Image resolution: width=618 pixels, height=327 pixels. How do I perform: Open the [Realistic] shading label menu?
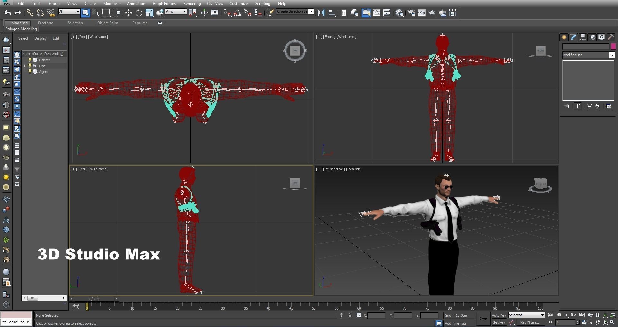(354, 169)
